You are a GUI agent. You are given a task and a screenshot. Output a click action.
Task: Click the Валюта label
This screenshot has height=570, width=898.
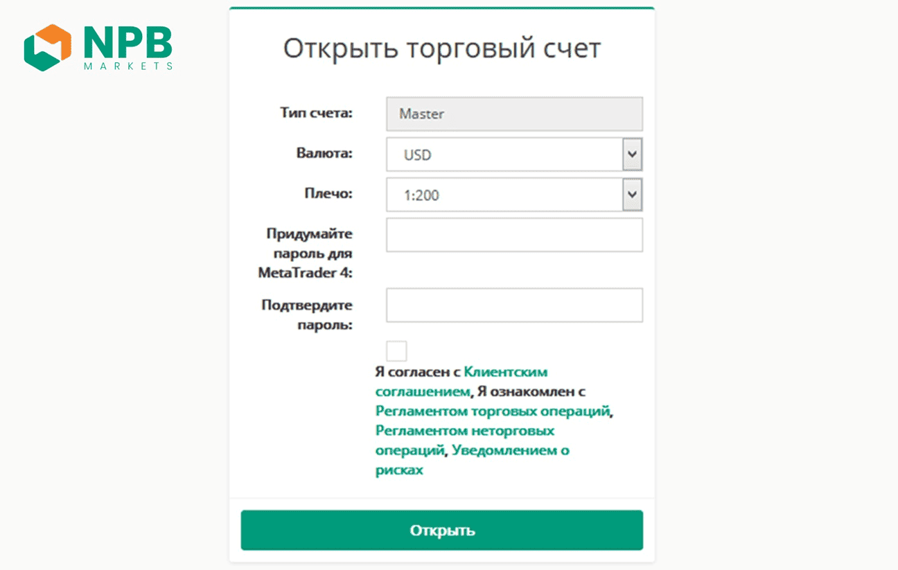[x=324, y=154]
